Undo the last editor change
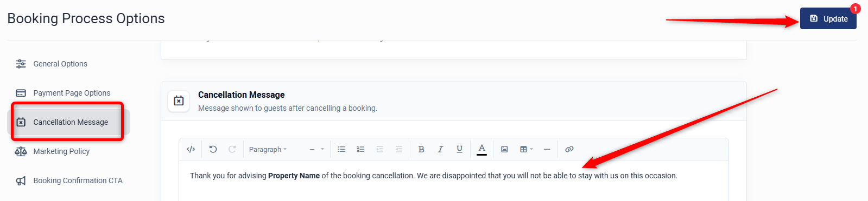Viewport: 868px width, 201px height. pos(213,149)
